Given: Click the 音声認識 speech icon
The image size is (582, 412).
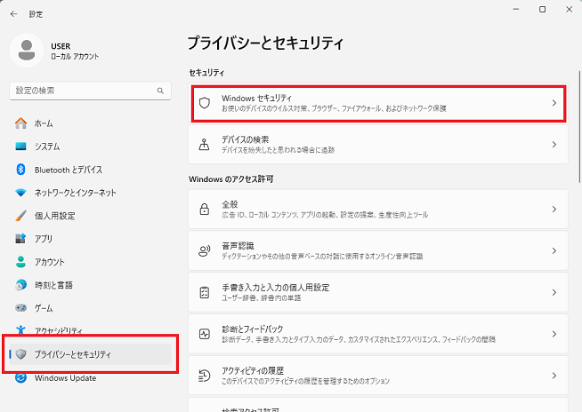Looking at the screenshot, I should point(204,250).
